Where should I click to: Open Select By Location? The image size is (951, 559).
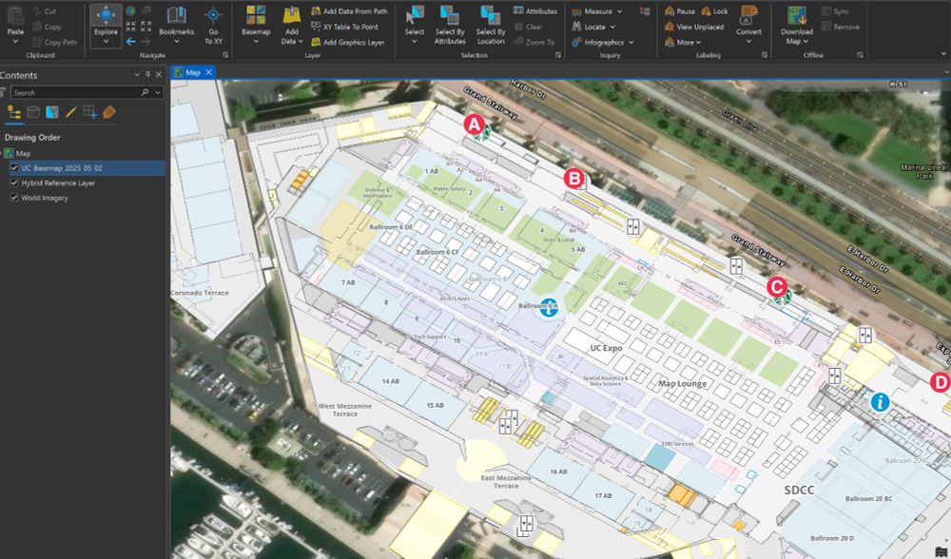tap(490, 26)
